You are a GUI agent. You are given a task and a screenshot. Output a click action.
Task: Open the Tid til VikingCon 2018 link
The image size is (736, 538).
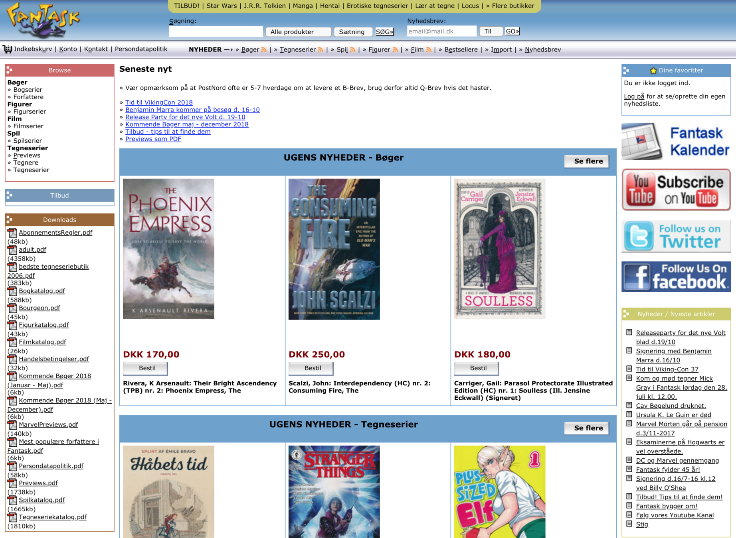coord(159,102)
